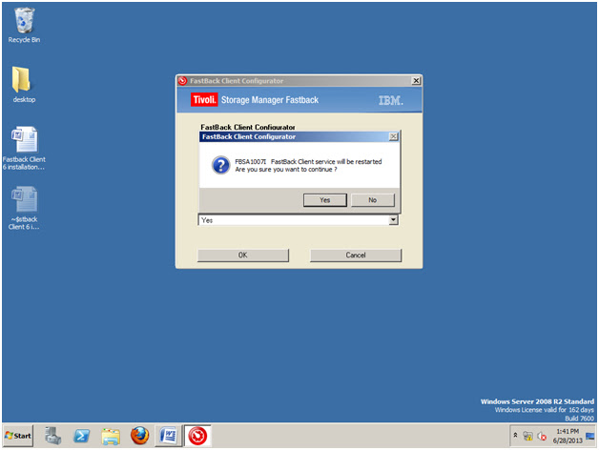Open the Yes combo box dropdown arrow

[393, 220]
